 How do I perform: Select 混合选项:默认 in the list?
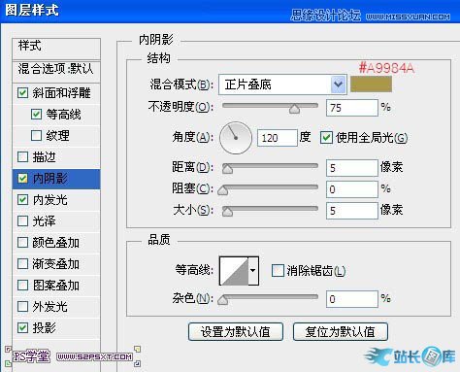click(x=56, y=71)
